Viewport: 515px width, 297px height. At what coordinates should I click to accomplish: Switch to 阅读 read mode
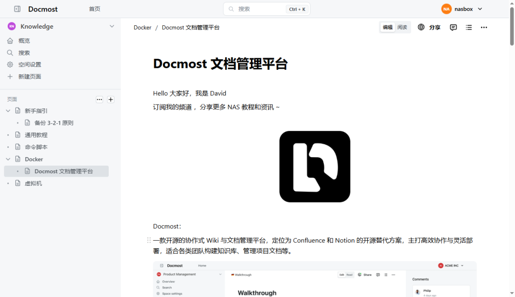(402, 27)
